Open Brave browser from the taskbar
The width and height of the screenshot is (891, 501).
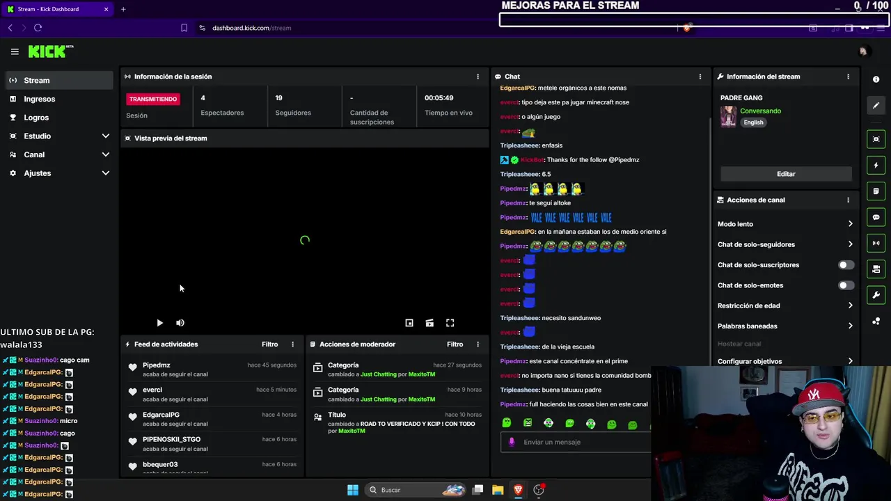[x=518, y=490]
